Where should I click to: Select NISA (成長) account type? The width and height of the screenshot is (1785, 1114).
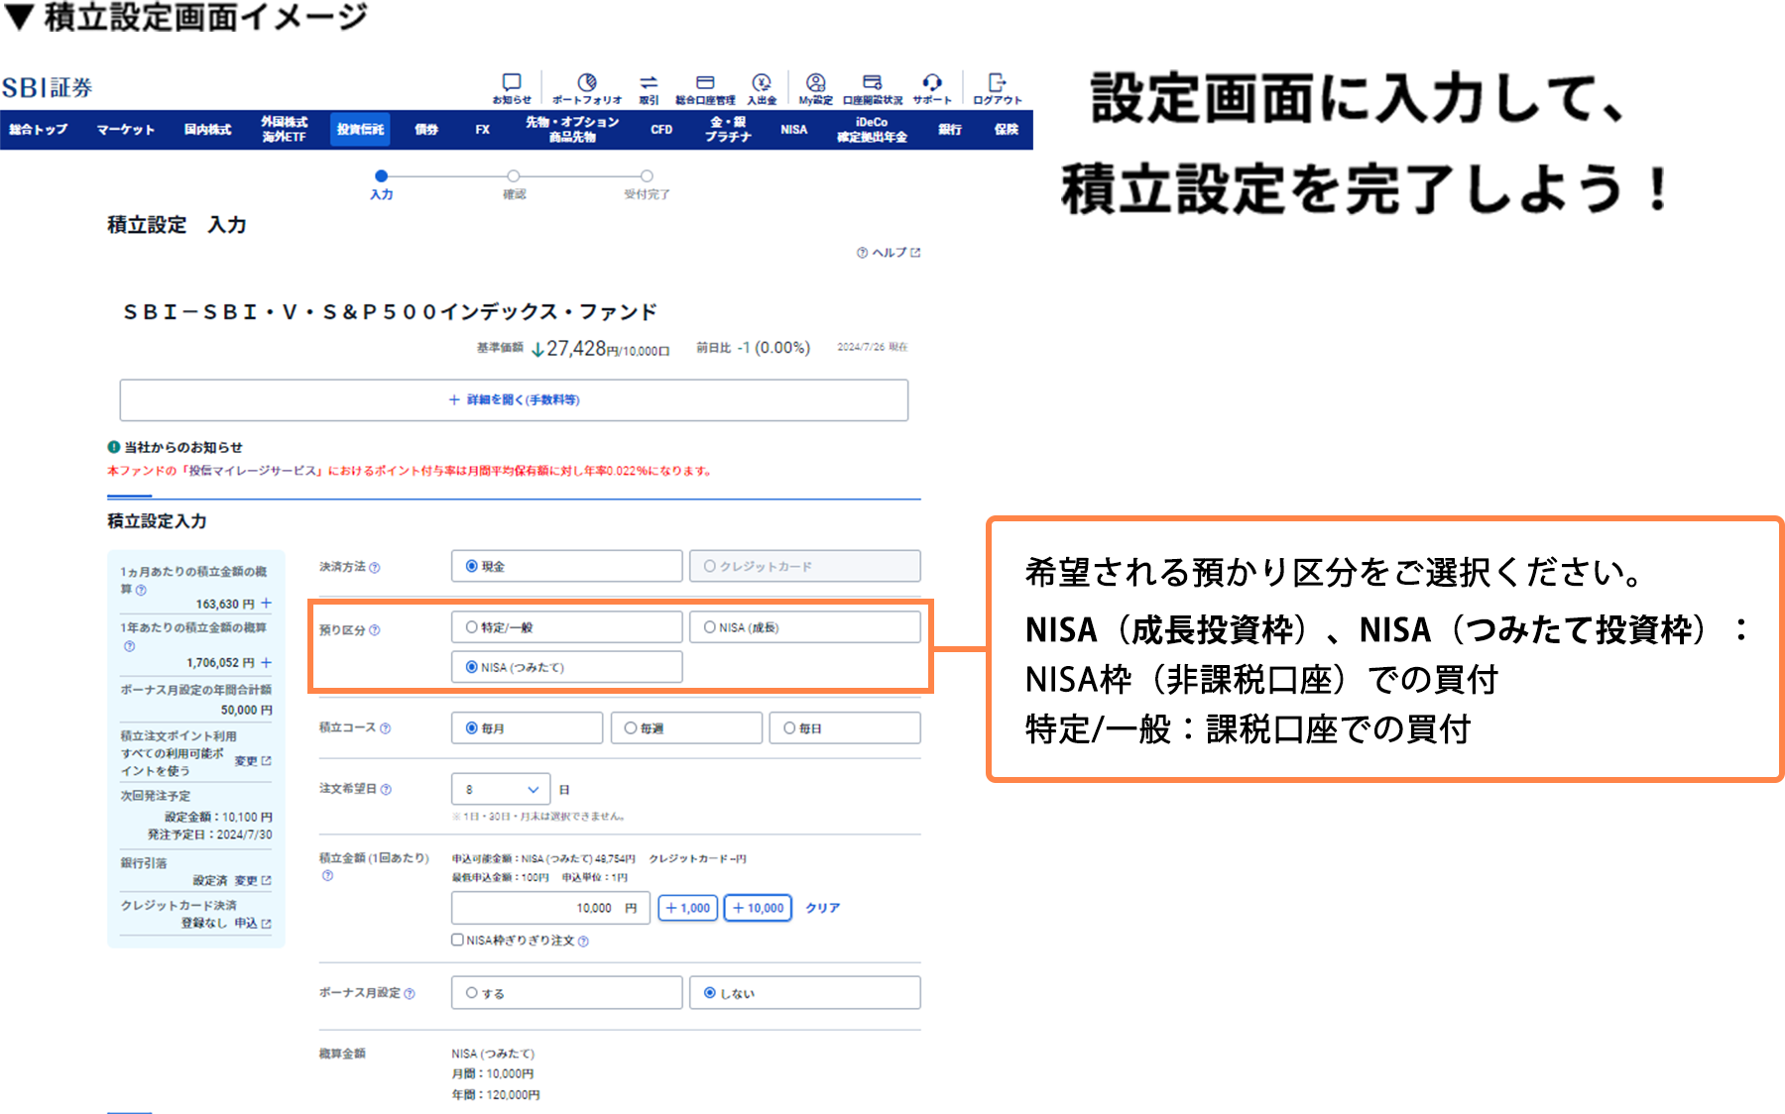(x=804, y=627)
